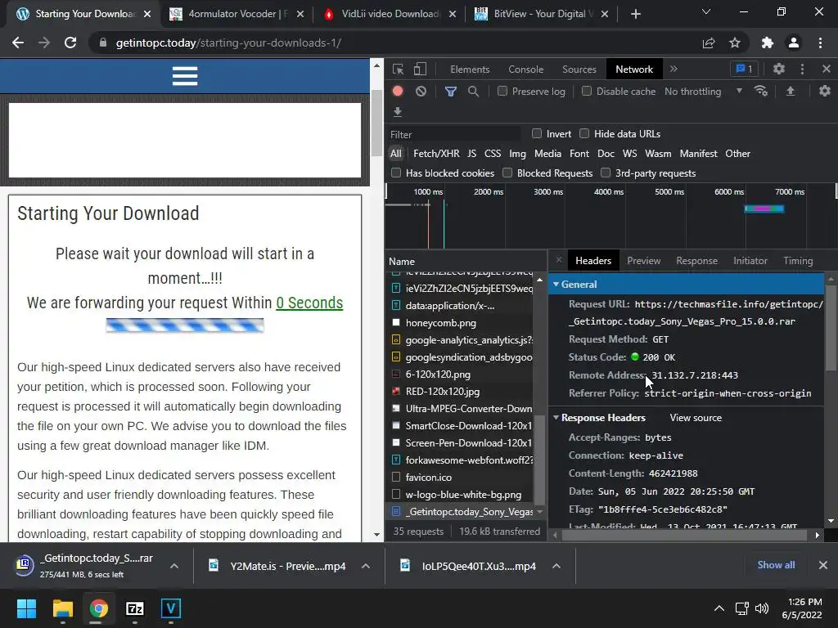Open the extensions puzzle icon
The height and width of the screenshot is (628, 838).
click(768, 43)
